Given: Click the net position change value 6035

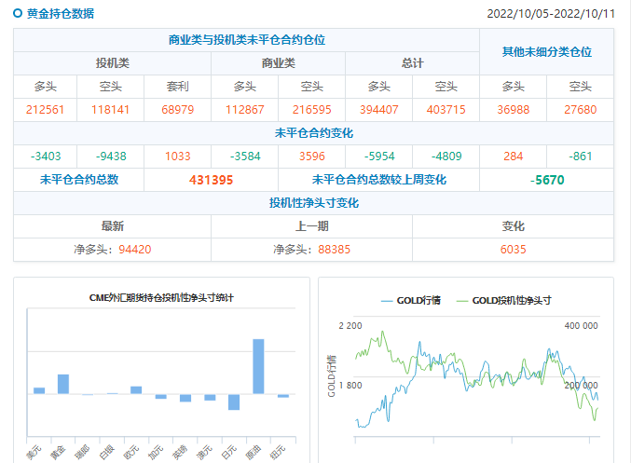Looking at the screenshot, I should 513,250.
